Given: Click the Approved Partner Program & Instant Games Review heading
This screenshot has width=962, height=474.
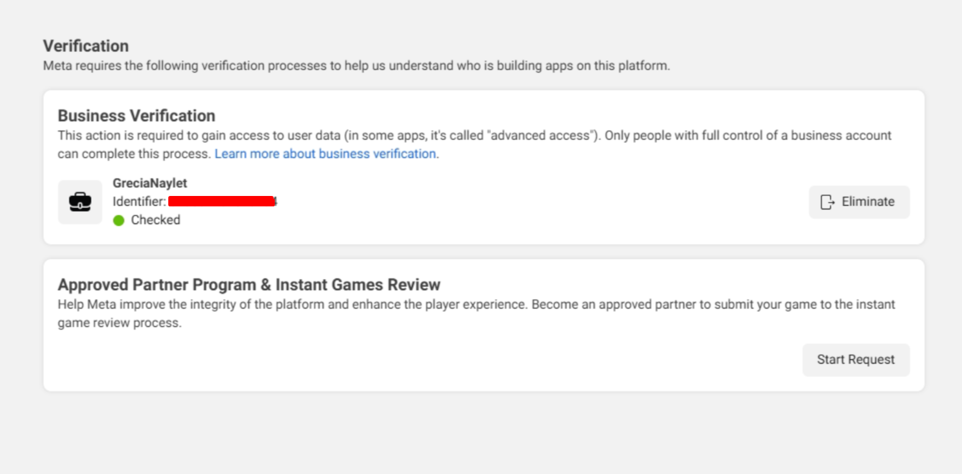Looking at the screenshot, I should pyautogui.click(x=249, y=285).
